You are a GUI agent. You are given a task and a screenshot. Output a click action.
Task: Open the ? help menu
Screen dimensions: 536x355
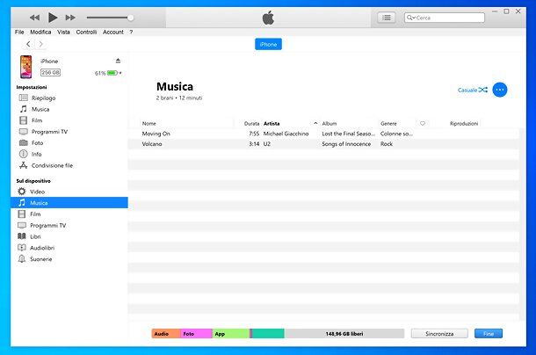click(x=131, y=32)
